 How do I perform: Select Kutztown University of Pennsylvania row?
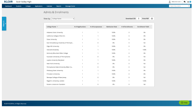pos(99,57)
